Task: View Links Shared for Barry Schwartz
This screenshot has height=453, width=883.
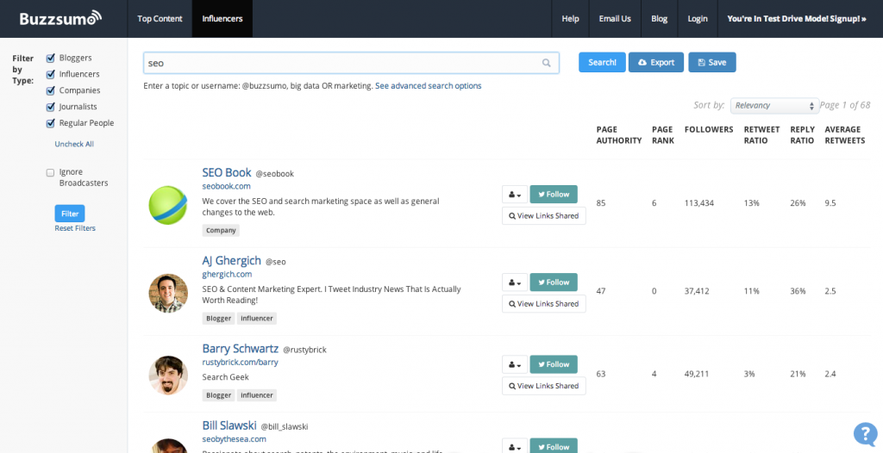Action: tap(544, 386)
